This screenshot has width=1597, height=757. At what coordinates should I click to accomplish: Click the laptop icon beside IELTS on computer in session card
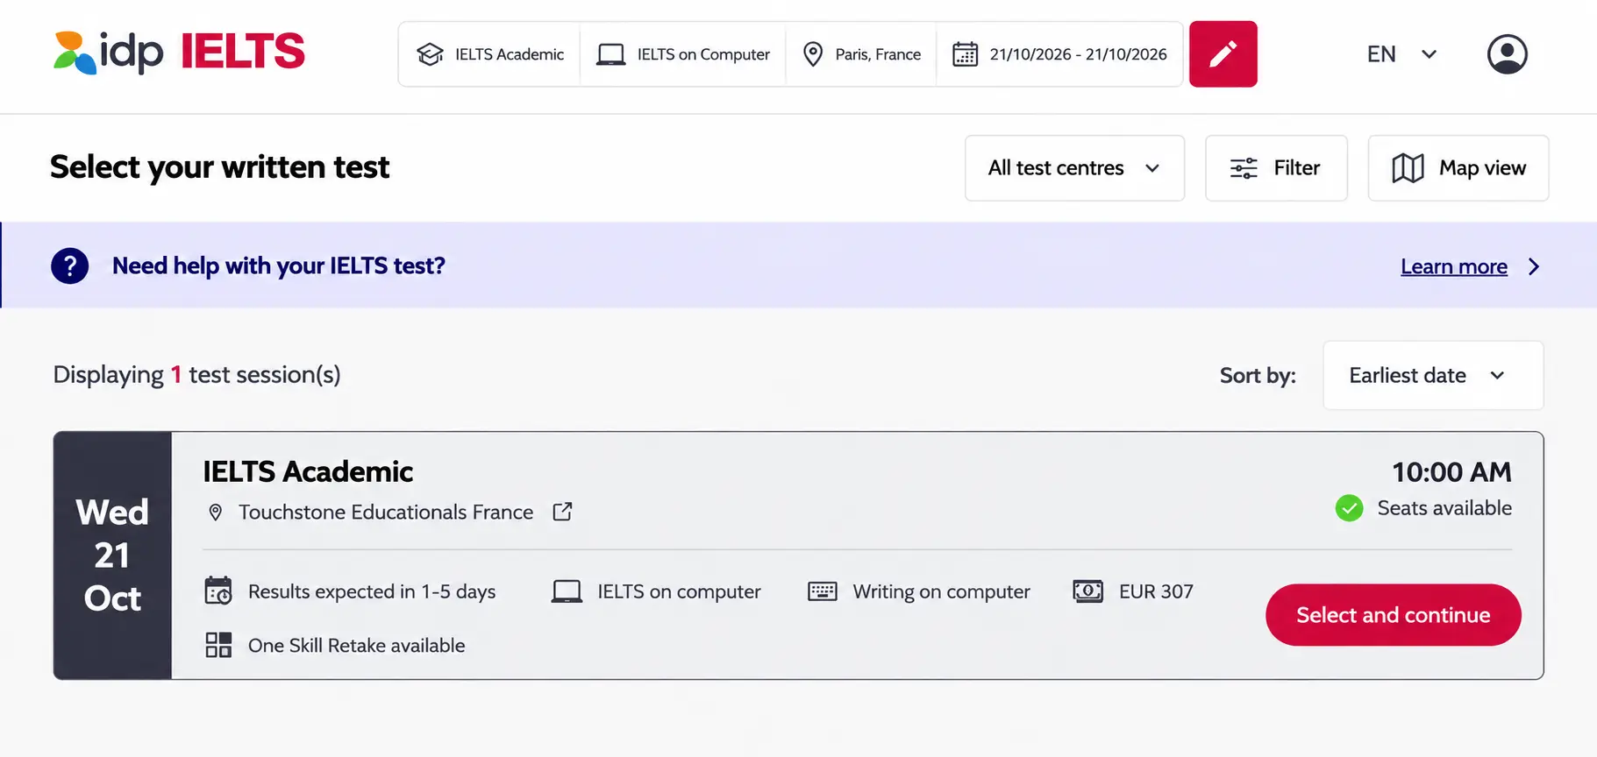(x=567, y=591)
